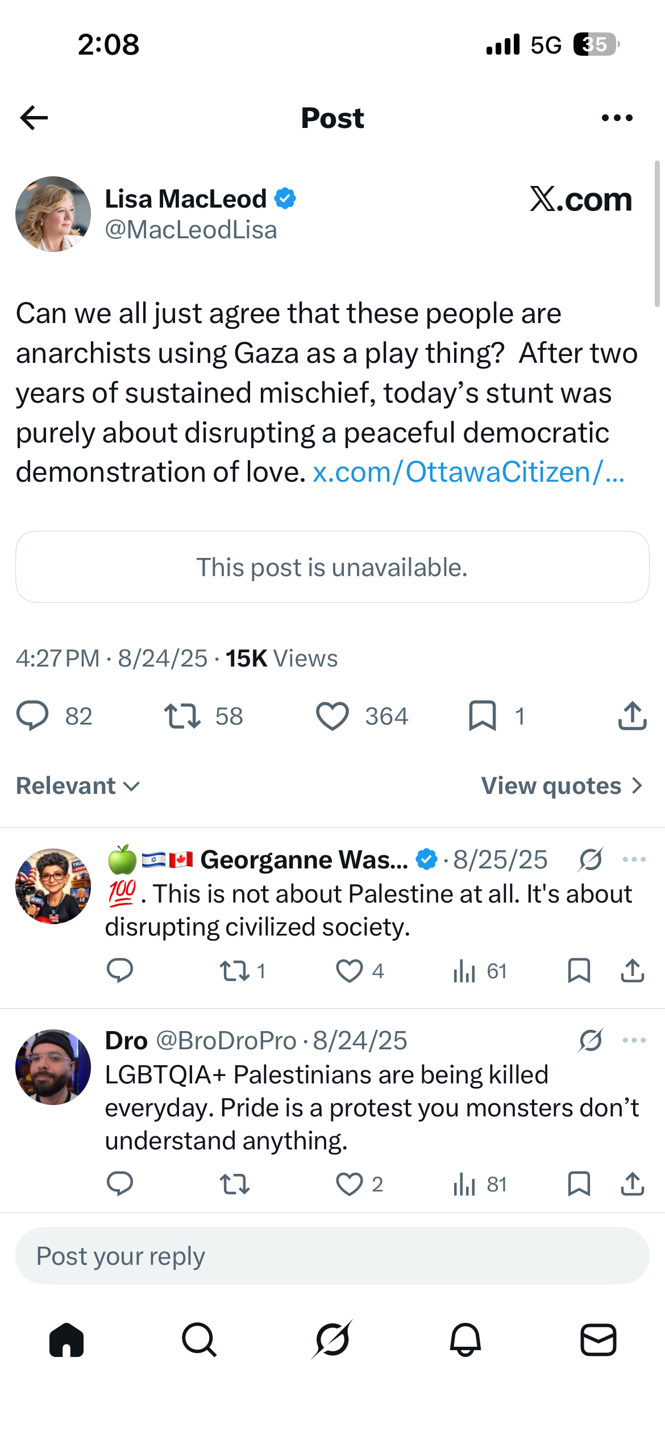Open Notifications bell in bottom bar

tap(465, 1339)
